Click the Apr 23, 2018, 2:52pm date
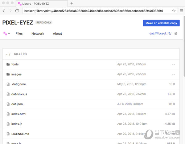185x144 pixels. (x=131, y=94)
